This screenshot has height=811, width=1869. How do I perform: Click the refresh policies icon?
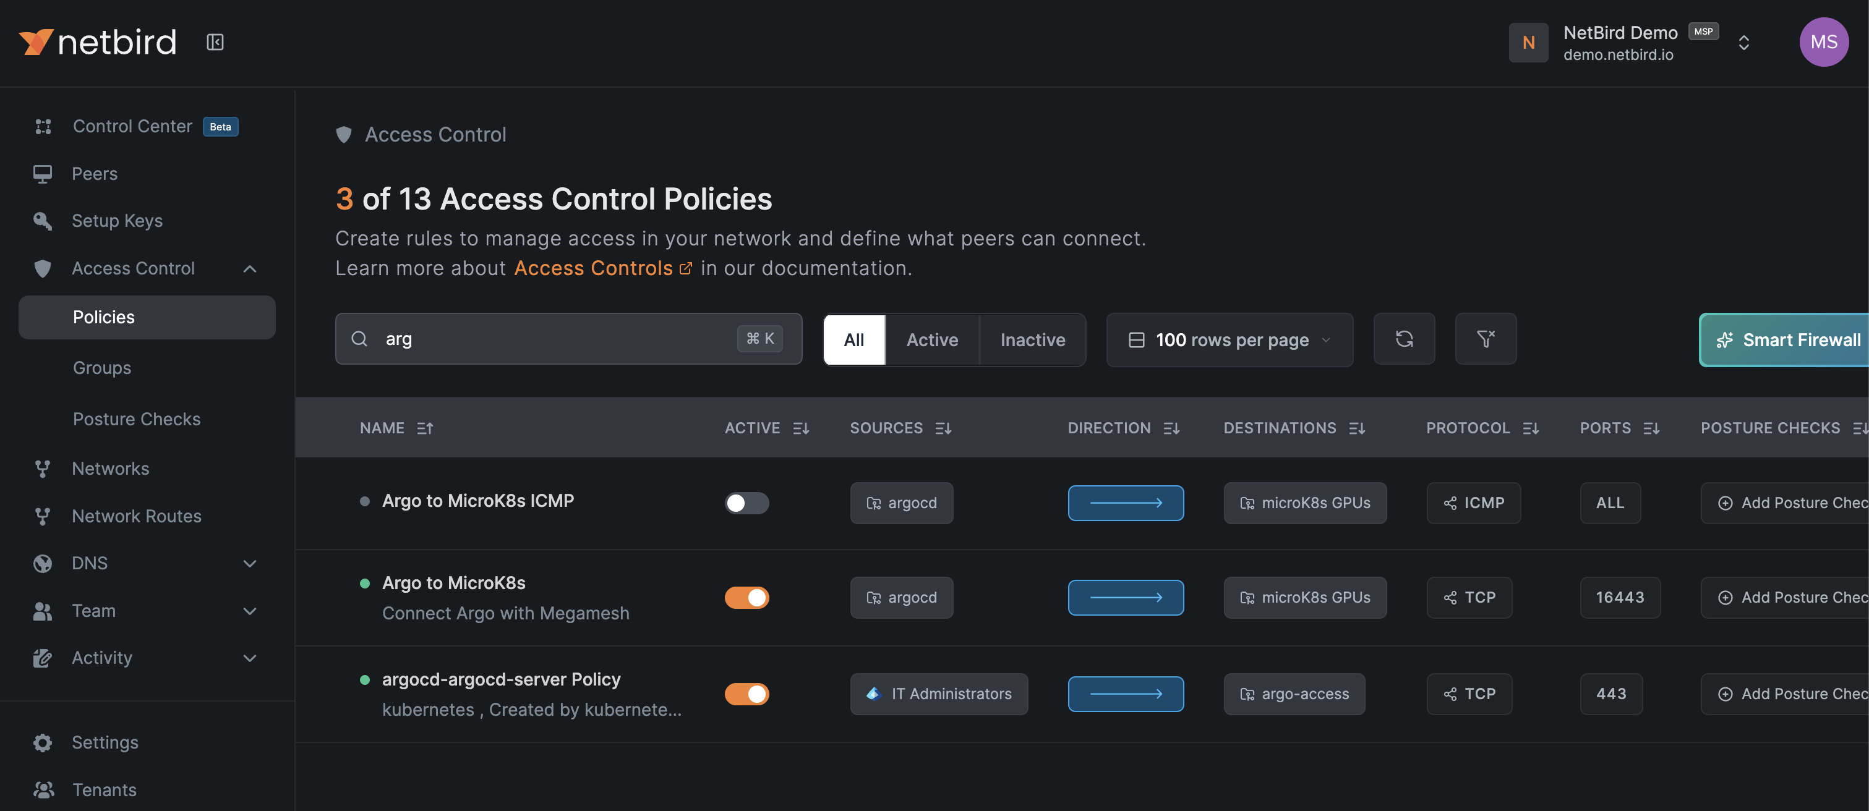click(1403, 339)
